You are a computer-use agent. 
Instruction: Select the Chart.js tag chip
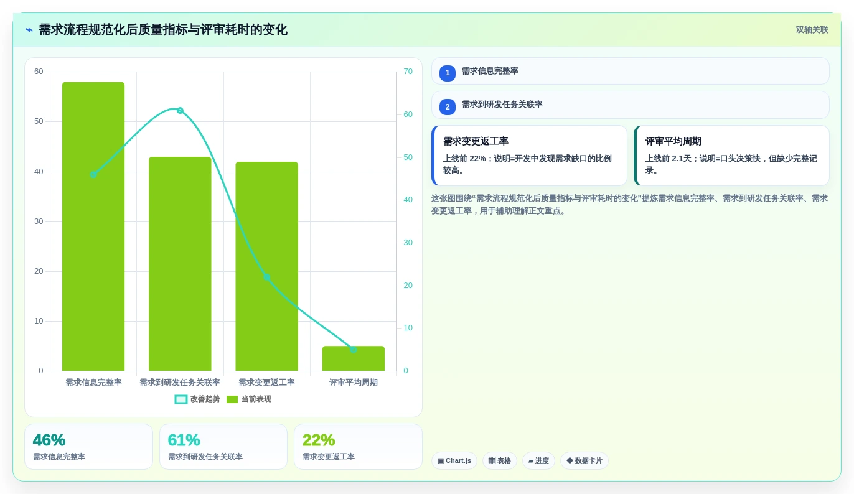pos(454,461)
